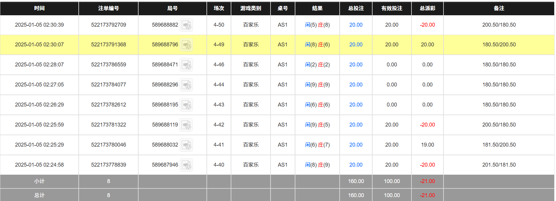Viewport: 556px width, 201px height.
Task: Click the replay icon next to 589688296
Action: 186,85
